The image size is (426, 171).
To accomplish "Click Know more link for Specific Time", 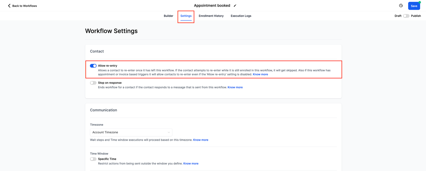I will [x=191, y=164].
